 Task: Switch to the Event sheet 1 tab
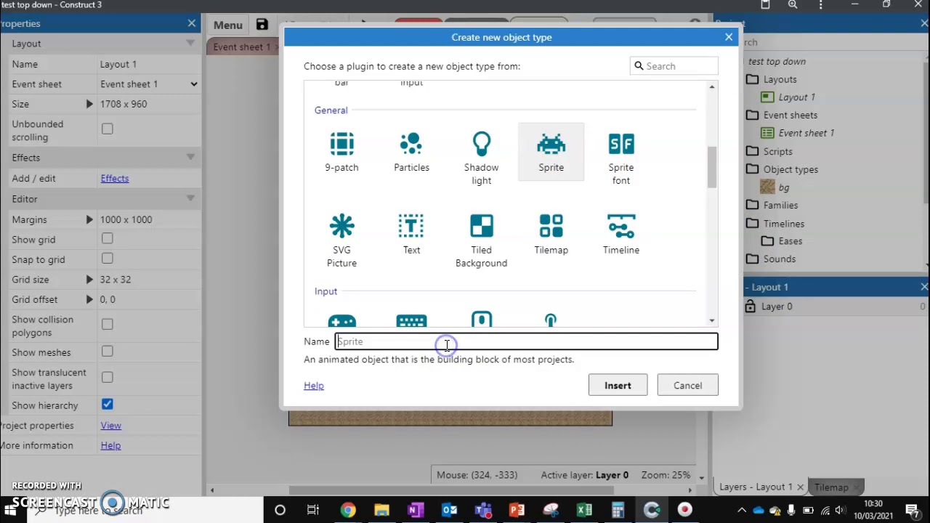[242, 46]
